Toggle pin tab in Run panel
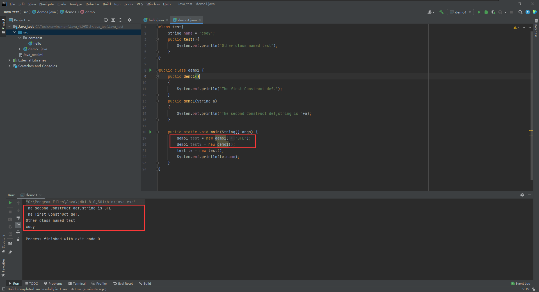The width and height of the screenshot is (539, 292). pyautogui.click(x=10, y=252)
